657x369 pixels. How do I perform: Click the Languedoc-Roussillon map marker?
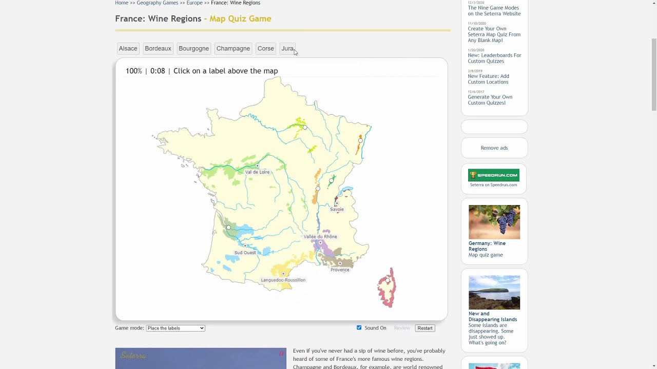[283, 274]
